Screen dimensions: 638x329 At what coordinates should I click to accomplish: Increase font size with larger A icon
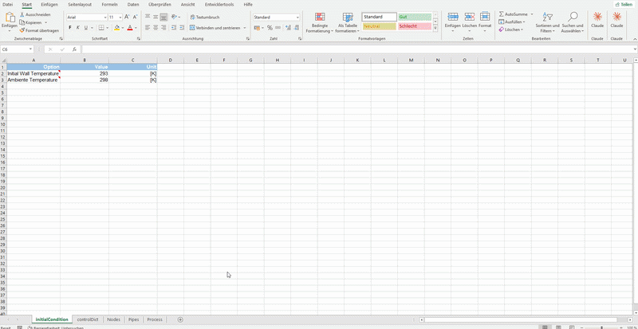coord(127,17)
